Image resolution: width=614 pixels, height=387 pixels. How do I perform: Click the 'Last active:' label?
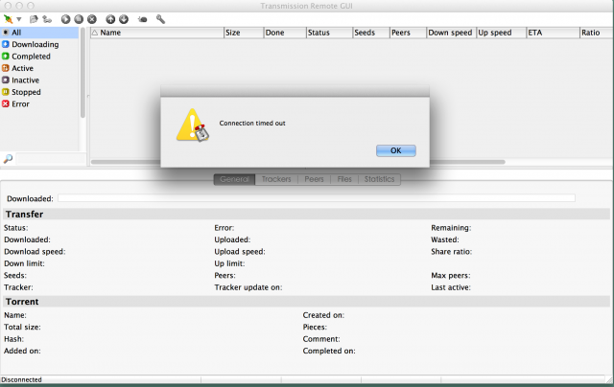pos(451,287)
